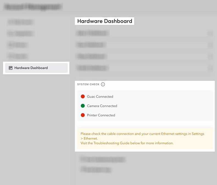Select the Guac Connected text

coord(100,96)
